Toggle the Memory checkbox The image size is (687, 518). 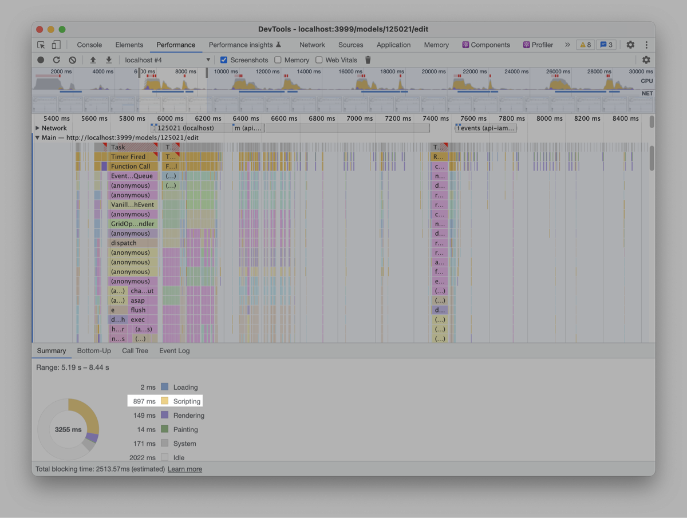(278, 60)
